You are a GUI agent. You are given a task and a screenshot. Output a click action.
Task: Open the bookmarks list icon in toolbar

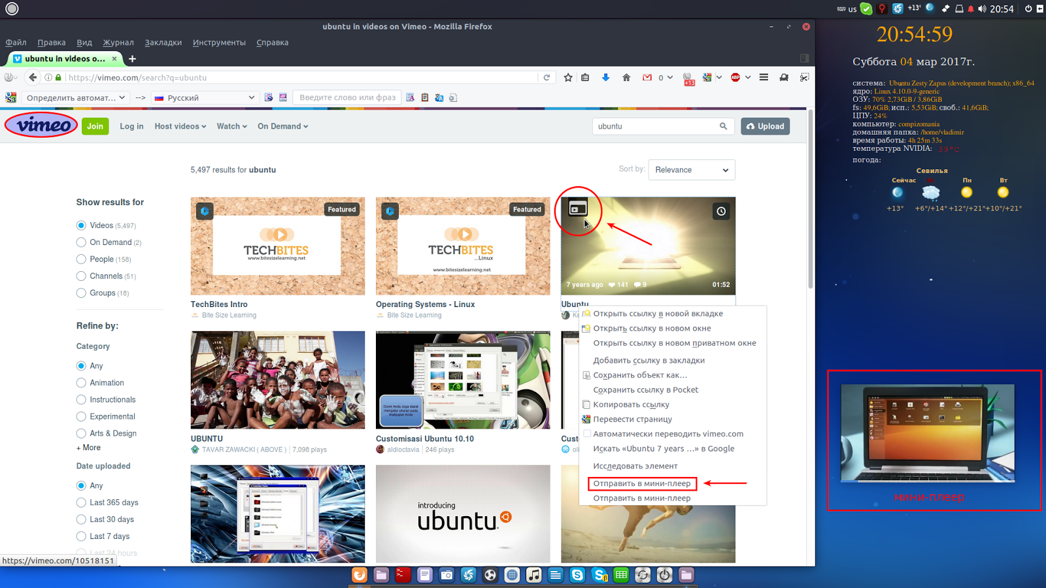585,77
